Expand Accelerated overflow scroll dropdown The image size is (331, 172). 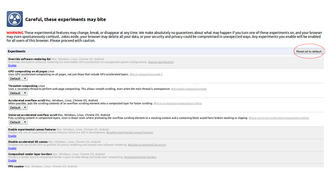pyautogui.click(x=18, y=108)
